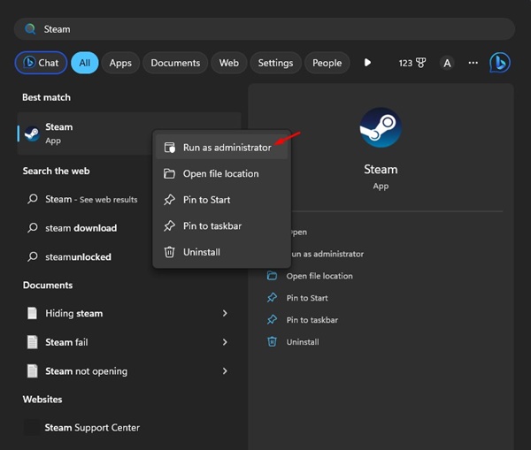Choose Open file location in context menu
Viewport: 531px width, 450px height.
pyautogui.click(x=221, y=173)
